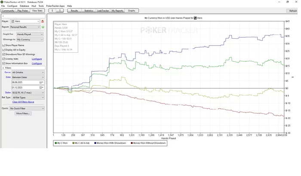
Task: Click the red player icon beside Hero
Action: click(43, 21)
